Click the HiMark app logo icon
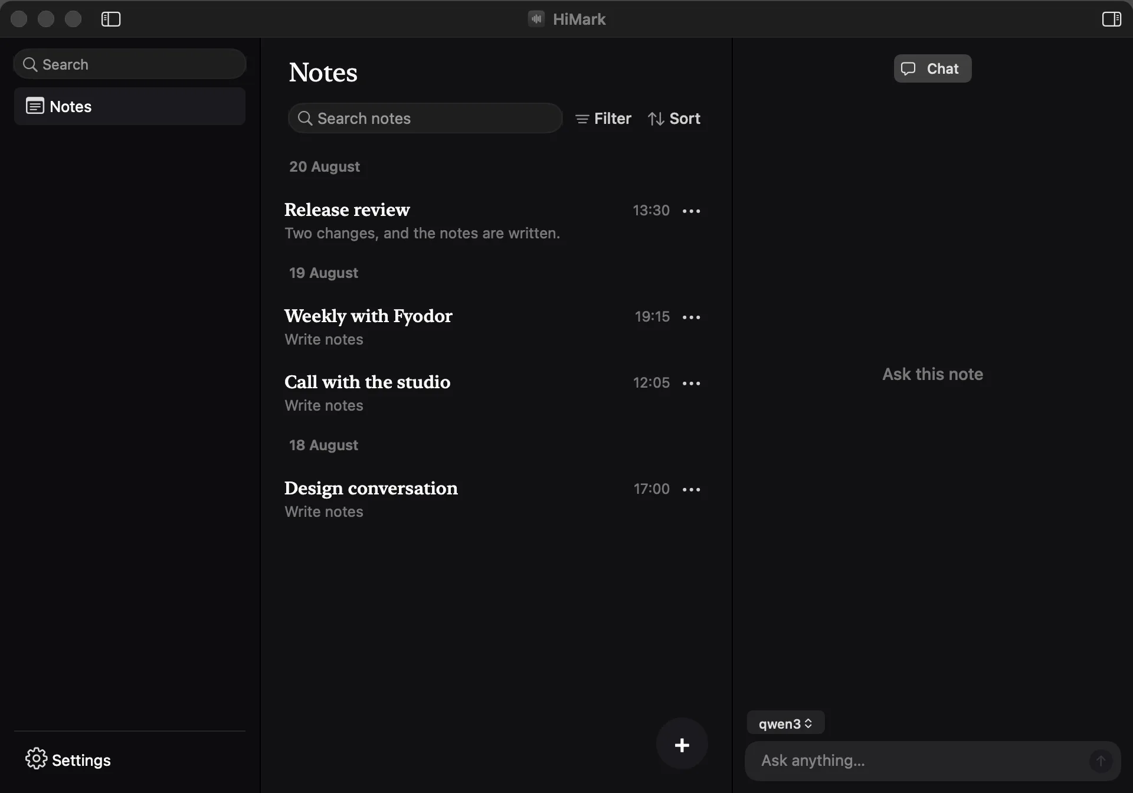The width and height of the screenshot is (1133, 793). tap(536, 19)
